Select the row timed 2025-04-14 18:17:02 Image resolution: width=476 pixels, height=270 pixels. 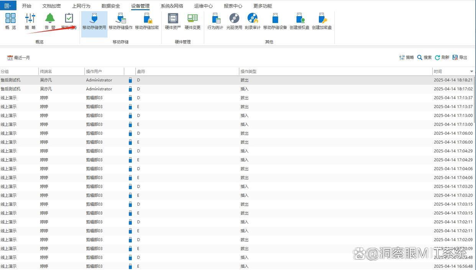click(x=238, y=89)
